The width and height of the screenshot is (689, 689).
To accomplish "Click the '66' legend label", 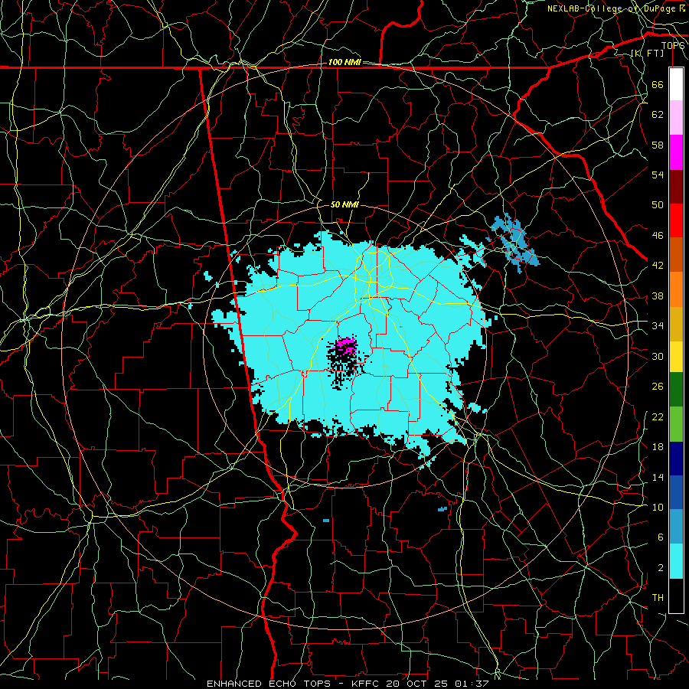I will tap(658, 84).
